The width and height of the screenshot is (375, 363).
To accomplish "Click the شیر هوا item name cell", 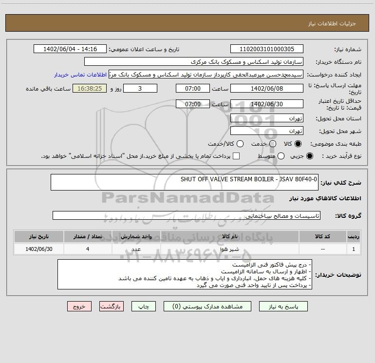I will (x=229, y=249).
